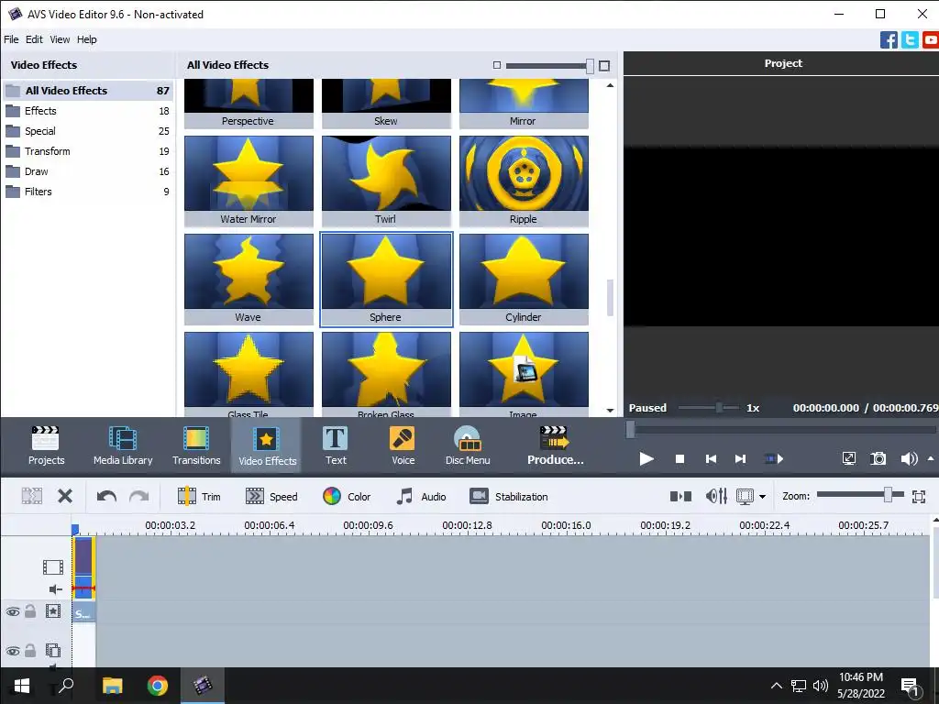The width and height of the screenshot is (939, 704).
Task: Expand the volume control arrow
Action: (x=930, y=459)
